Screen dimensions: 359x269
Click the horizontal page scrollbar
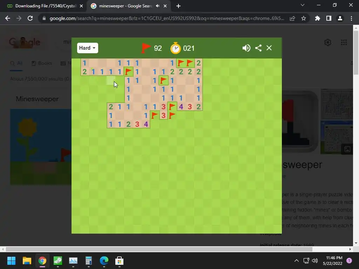click(x=159, y=249)
